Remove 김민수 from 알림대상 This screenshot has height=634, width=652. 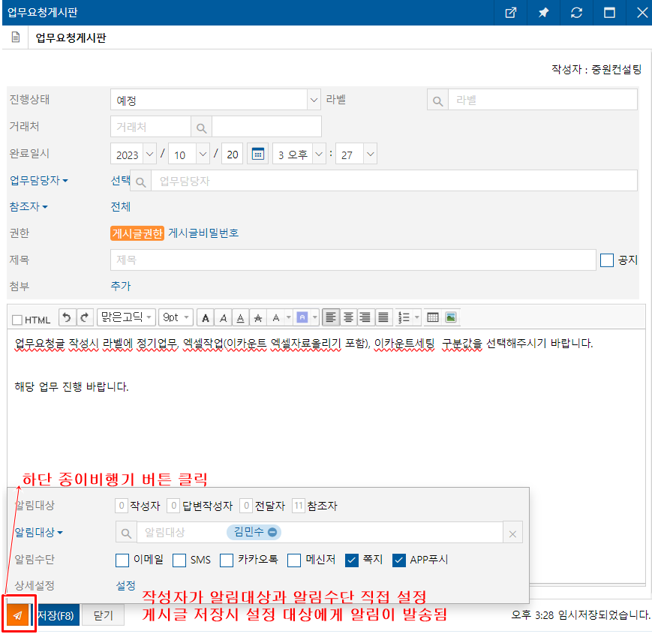point(272,532)
